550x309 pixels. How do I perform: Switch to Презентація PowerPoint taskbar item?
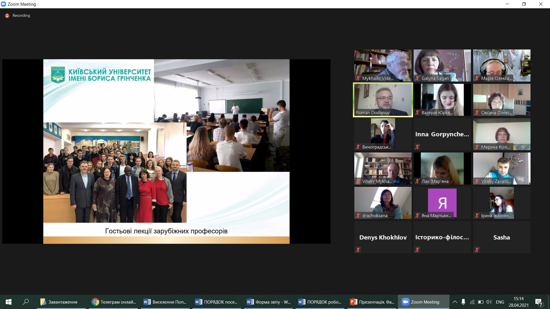[x=372, y=302]
